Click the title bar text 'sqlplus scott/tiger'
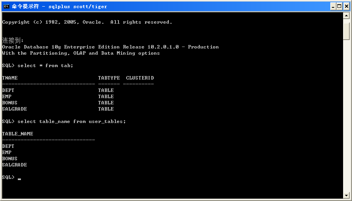Viewport: 352px width, 201px height. (77, 6)
